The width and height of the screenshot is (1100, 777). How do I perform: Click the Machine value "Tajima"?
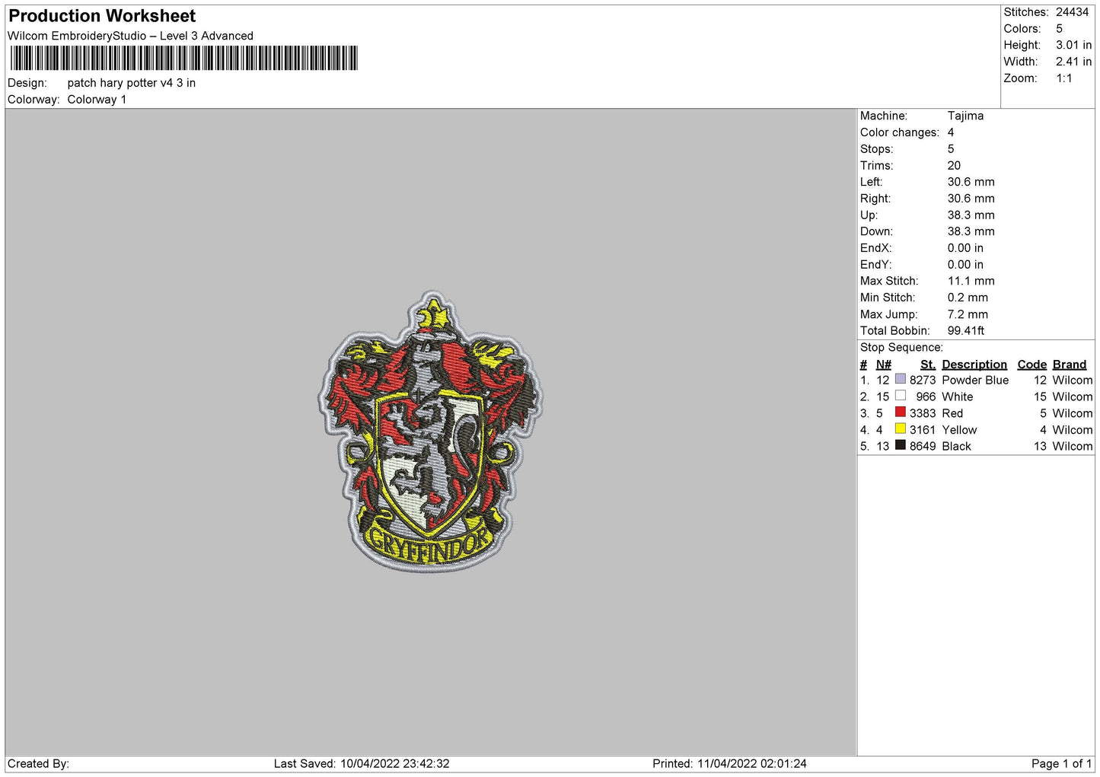pos(965,116)
